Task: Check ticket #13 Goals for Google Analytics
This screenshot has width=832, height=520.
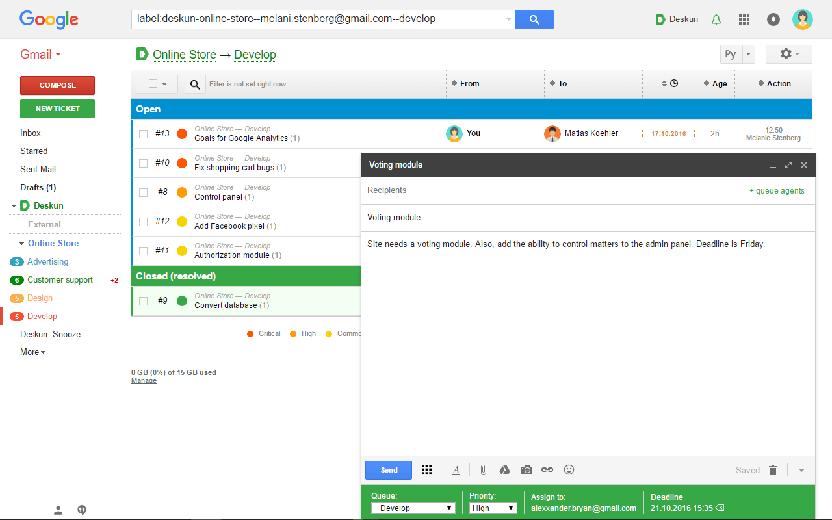Action: click(143, 134)
